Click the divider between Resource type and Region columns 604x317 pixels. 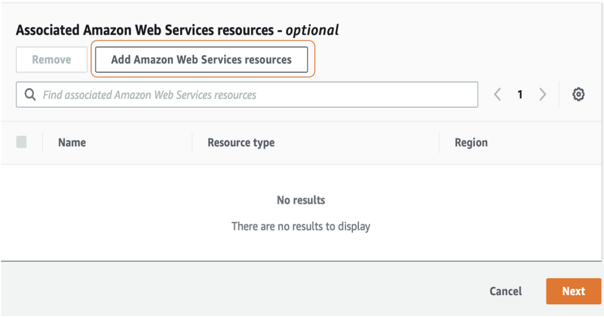pos(439,142)
